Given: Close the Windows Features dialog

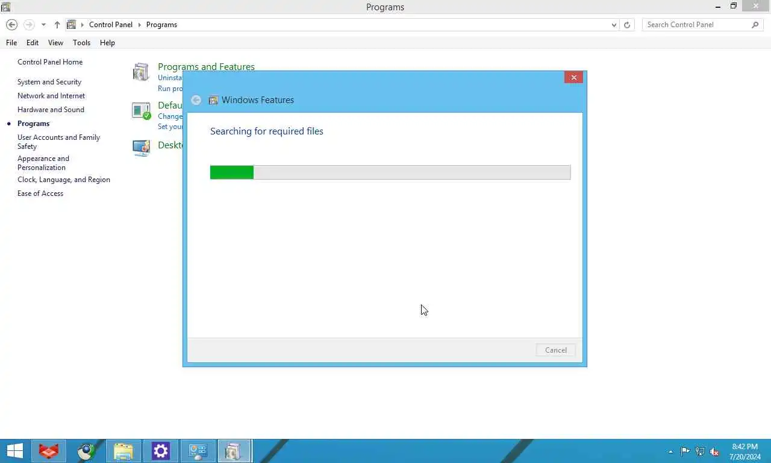Looking at the screenshot, I should coord(573,77).
